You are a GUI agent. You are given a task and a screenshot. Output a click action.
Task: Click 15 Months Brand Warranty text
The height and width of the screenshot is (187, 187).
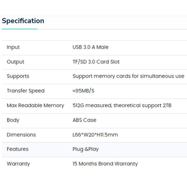click(105, 164)
